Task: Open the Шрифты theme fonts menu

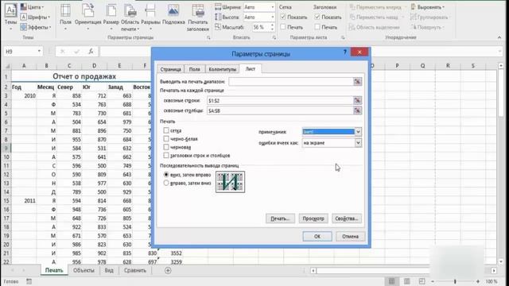Action: point(35,17)
